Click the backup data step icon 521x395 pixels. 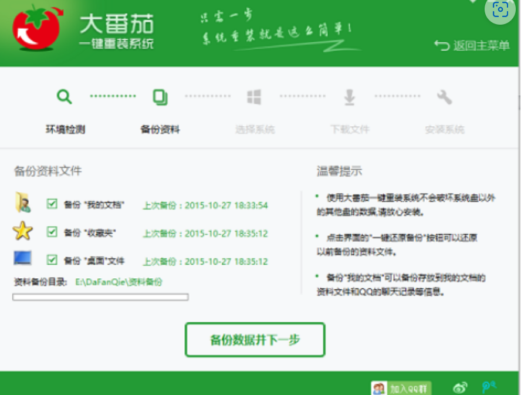tap(160, 97)
